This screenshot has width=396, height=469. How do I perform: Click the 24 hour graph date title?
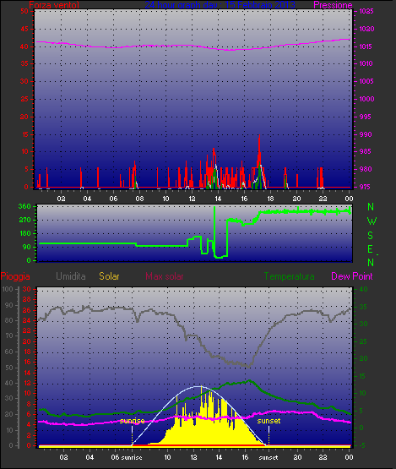pyautogui.click(x=220, y=5)
